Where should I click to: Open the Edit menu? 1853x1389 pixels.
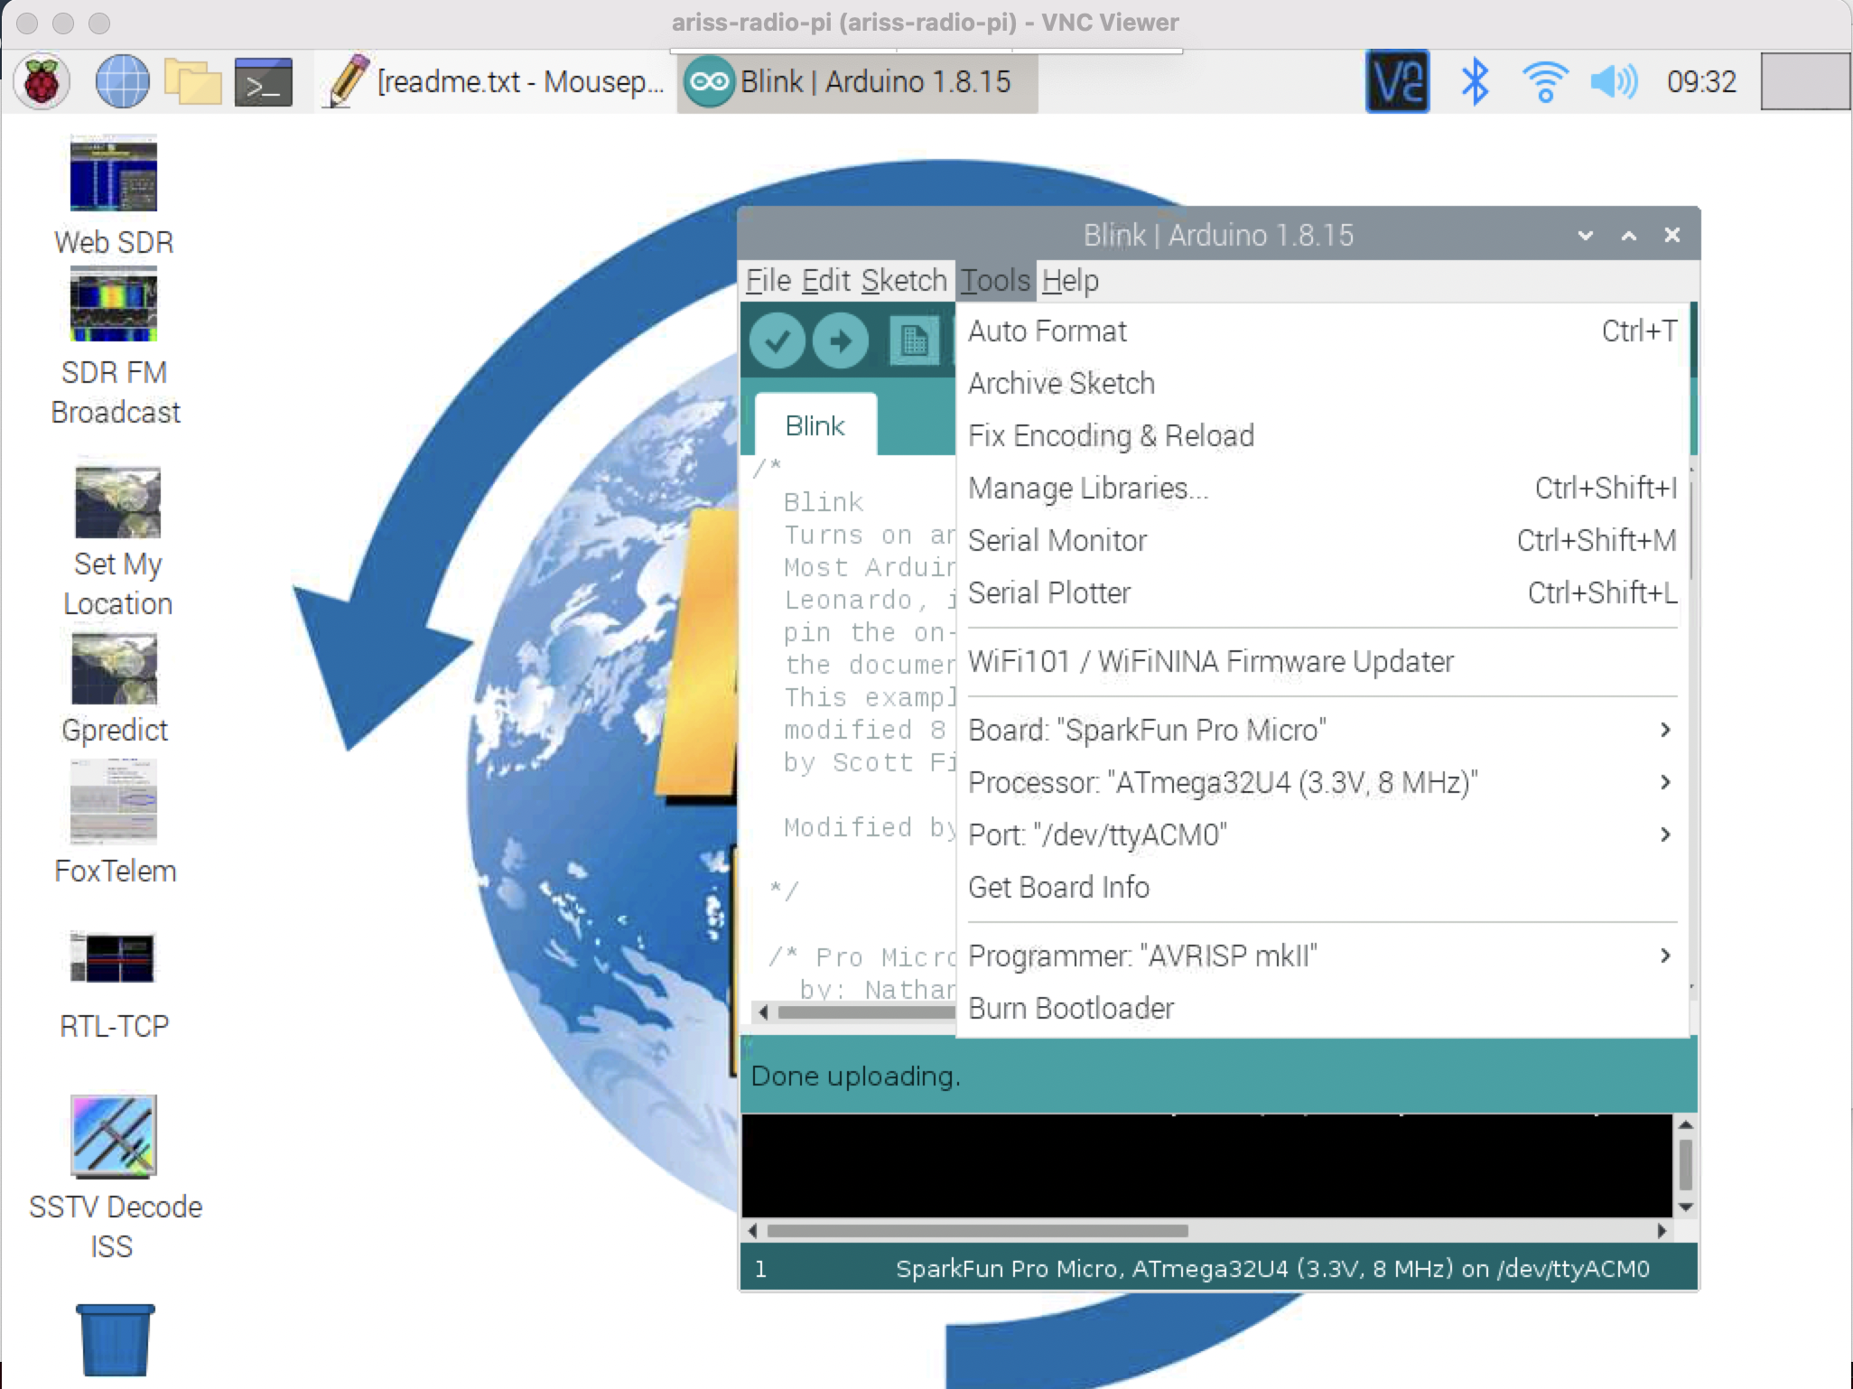(x=825, y=281)
